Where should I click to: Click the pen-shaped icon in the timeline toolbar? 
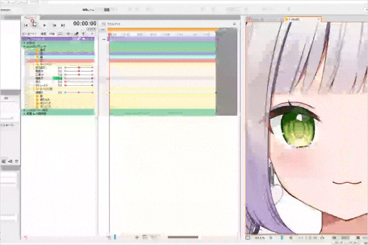tap(76, 34)
